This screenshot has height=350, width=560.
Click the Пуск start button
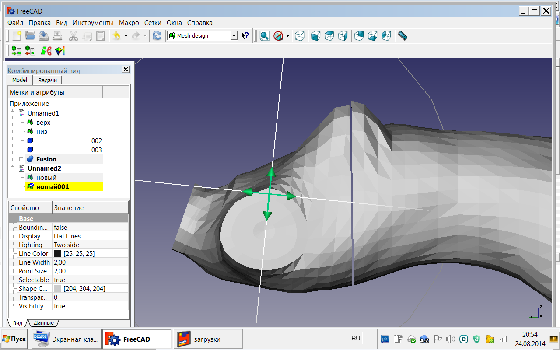pyautogui.click(x=14, y=339)
